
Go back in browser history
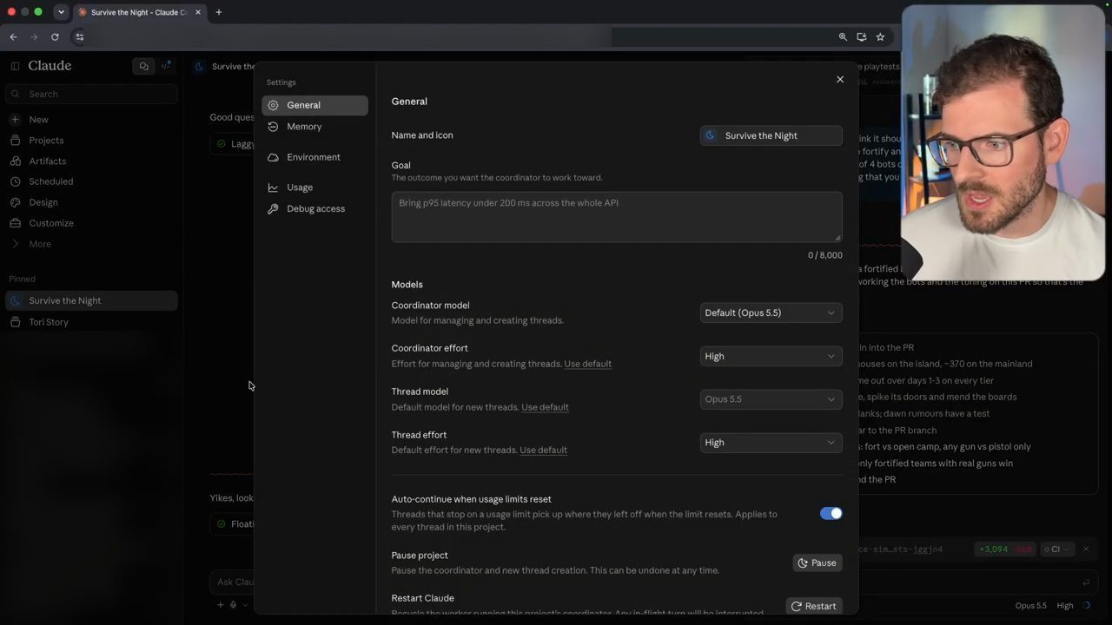coord(13,36)
